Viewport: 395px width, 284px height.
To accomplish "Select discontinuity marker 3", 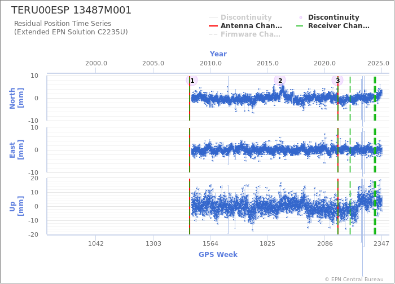I will [337, 81].
